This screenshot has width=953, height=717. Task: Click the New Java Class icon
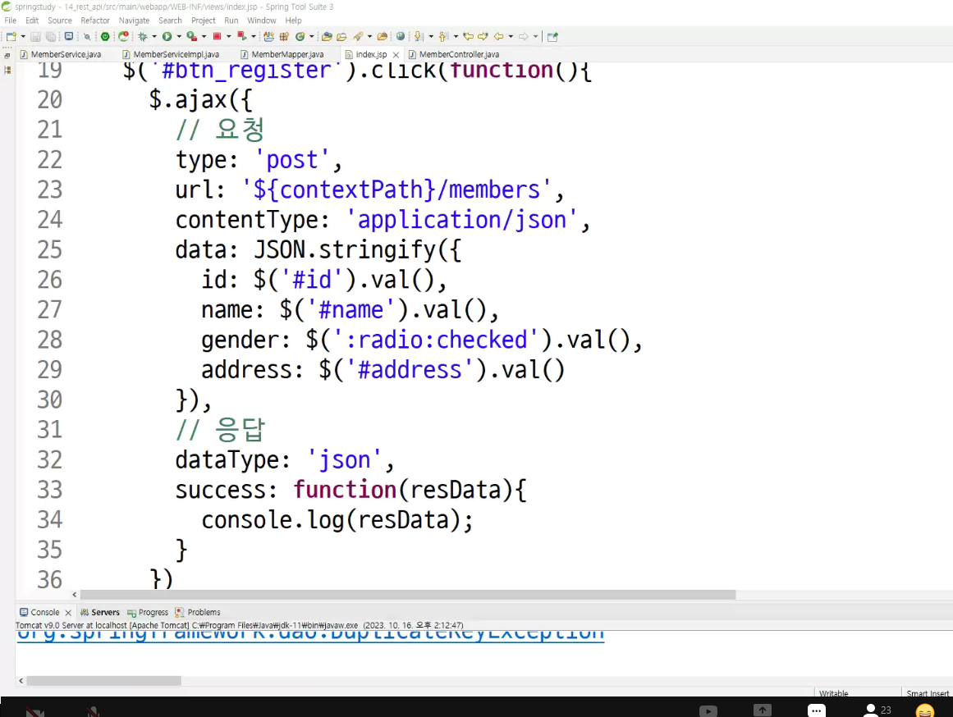300,36
